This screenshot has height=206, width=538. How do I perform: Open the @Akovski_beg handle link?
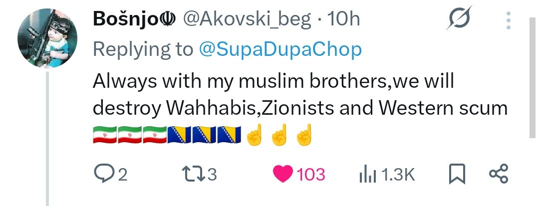coord(247,19)
